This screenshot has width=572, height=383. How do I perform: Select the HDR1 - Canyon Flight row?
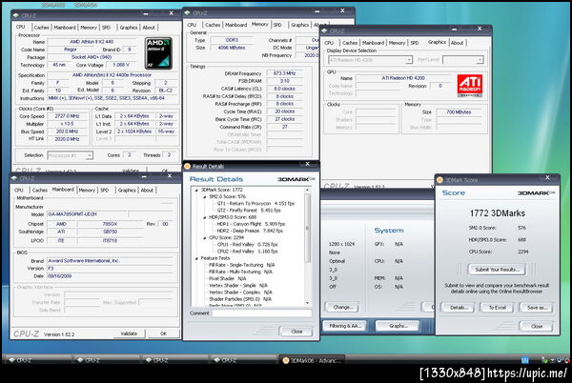tap(251, 224)
